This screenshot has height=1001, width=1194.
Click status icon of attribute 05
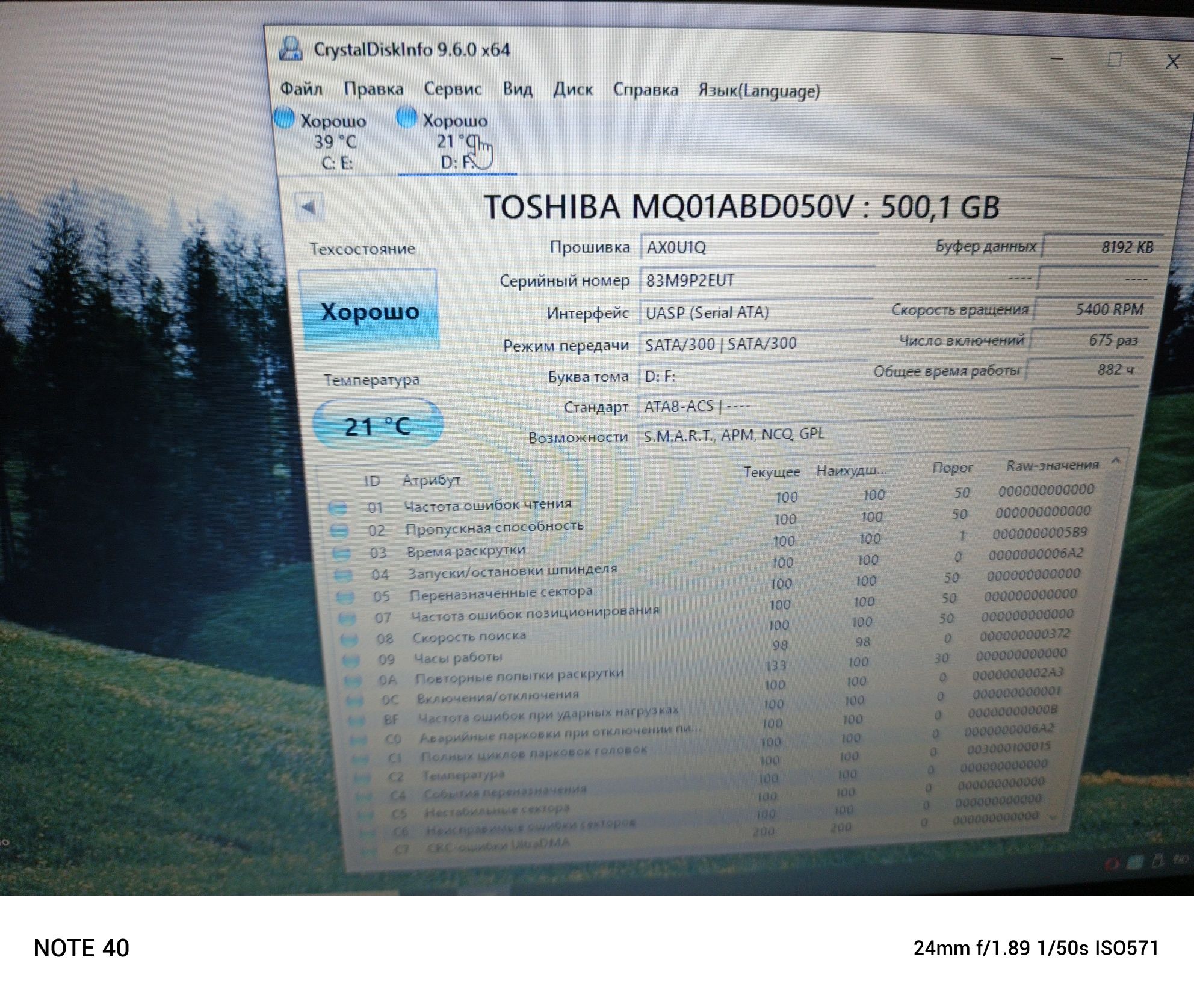(345, 597)
